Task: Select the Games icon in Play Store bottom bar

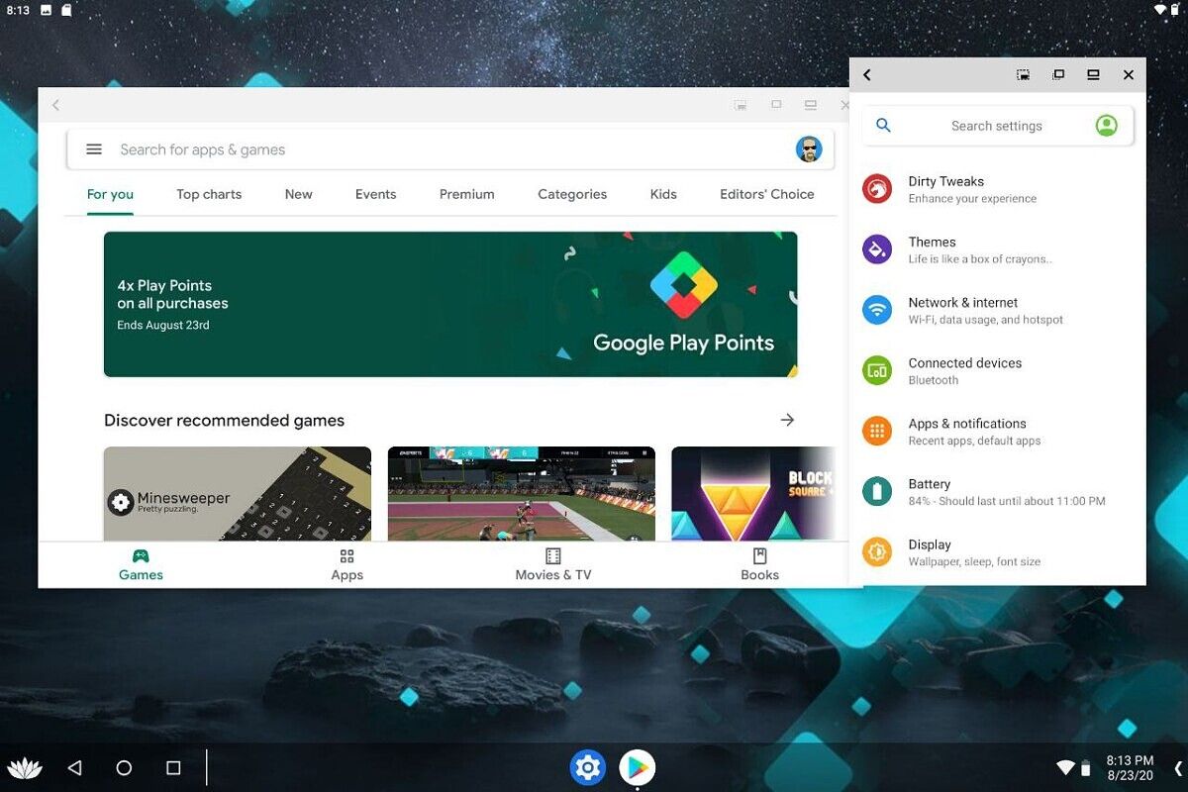Action: point(141,564)
